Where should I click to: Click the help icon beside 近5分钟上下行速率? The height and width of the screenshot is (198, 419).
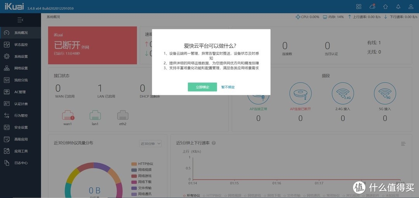pyautogui.click(x=214, y=143)
